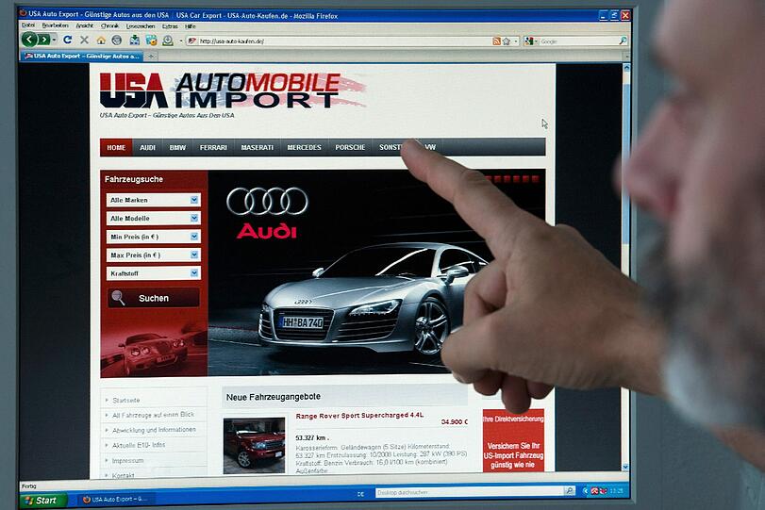Click the USA Automobile Import logo
This screenshot has width=765, height=510.
[x=232, y=91]
